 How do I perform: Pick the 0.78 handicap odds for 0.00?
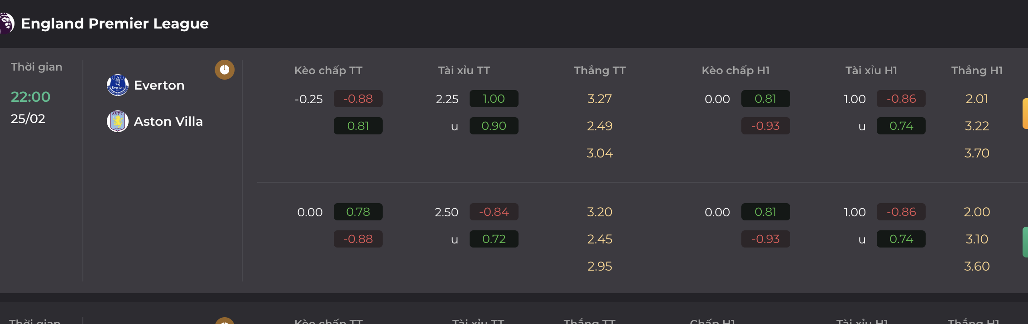(358, 212)
